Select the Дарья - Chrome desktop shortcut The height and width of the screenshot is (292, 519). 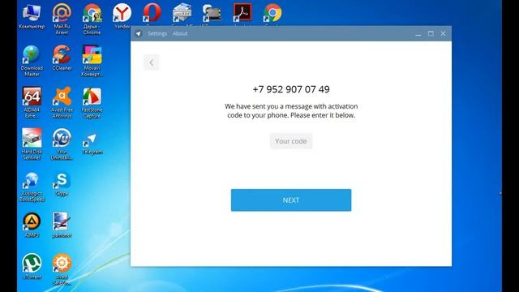pyautogui.click(x=92, y=19)
